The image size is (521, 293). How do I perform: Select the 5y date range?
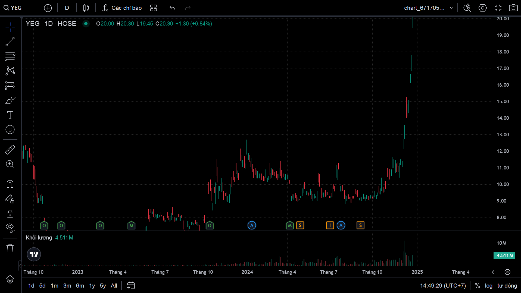click(x=103, y=286)
